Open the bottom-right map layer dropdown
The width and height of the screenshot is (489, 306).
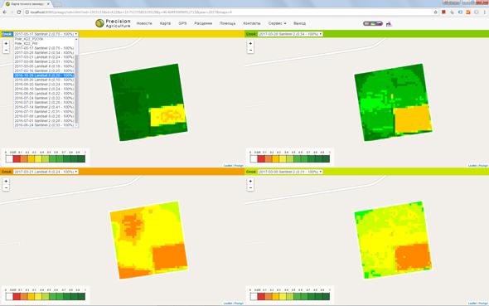(290, 172)
